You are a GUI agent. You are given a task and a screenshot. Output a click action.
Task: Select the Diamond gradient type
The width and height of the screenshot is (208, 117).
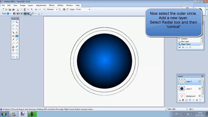click(x=21, y=14)
